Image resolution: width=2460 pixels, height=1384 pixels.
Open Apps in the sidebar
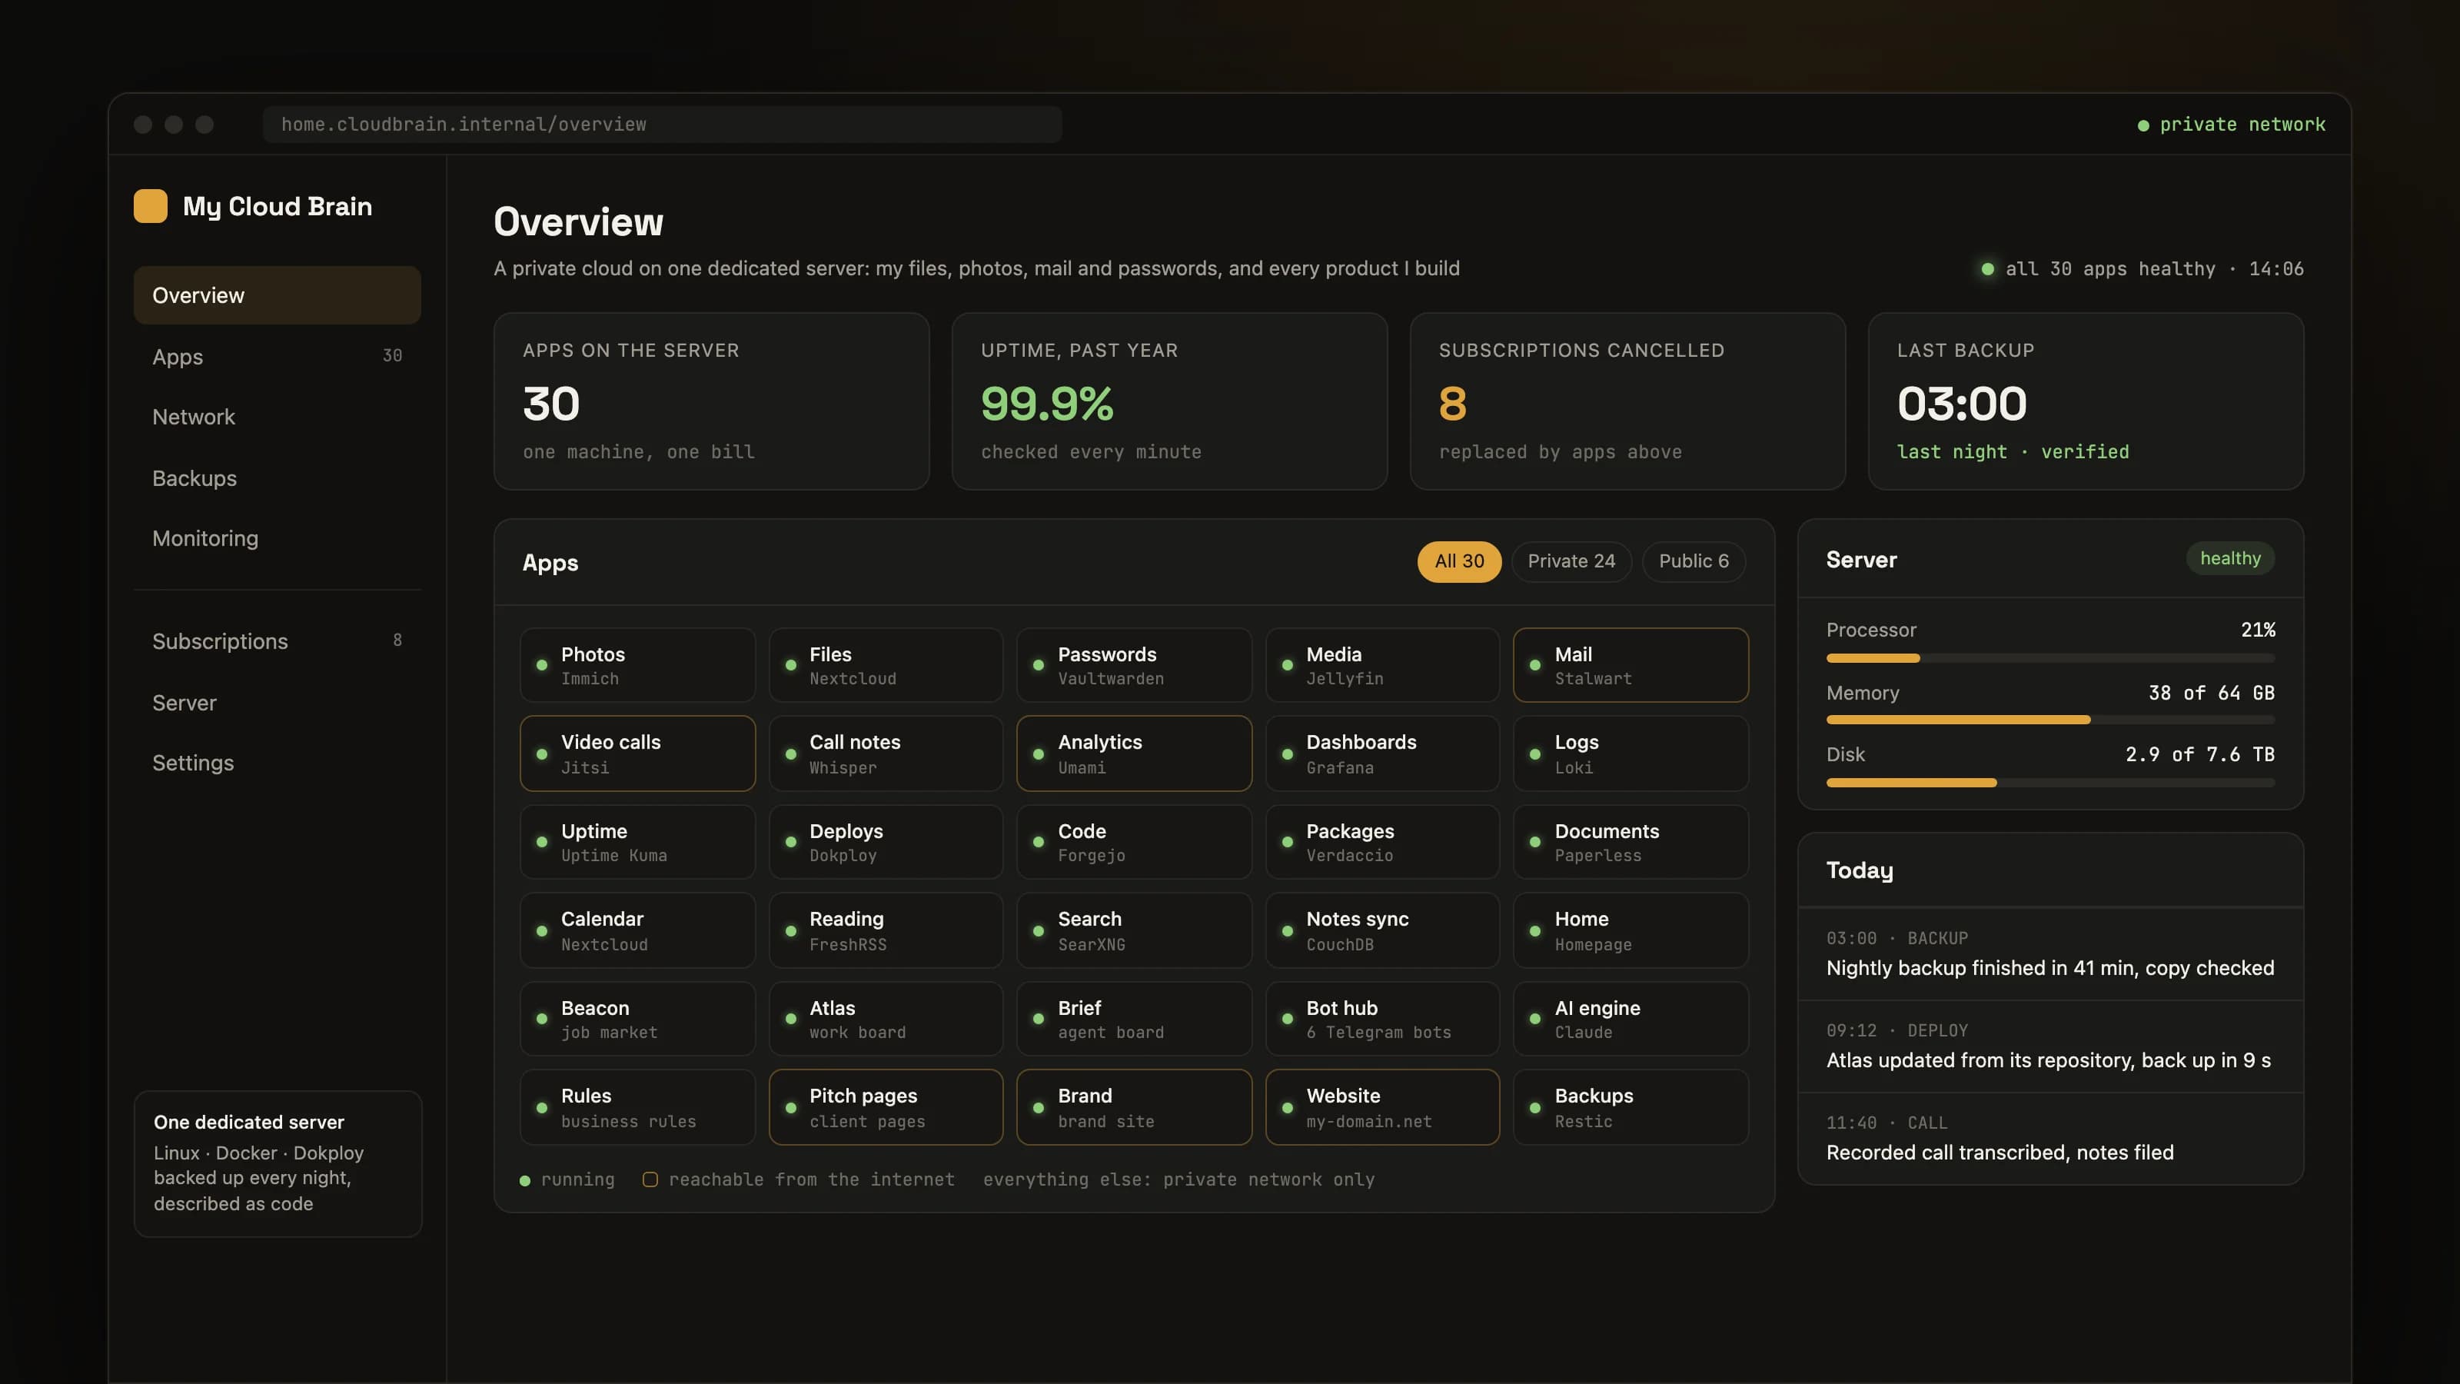click(277, 356)
